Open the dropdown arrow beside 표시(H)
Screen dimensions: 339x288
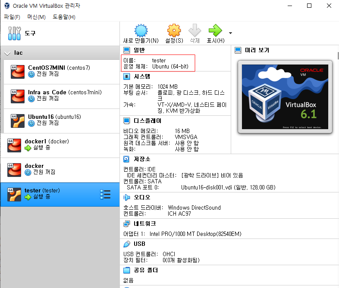tap(230, 33)
